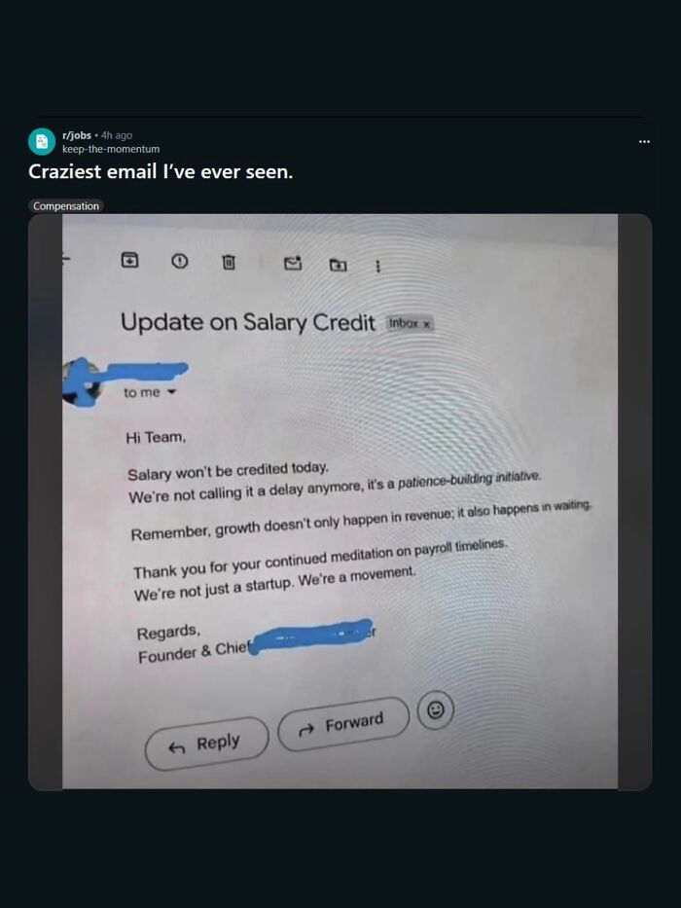Image resolution: width=681 pixels, height=908 pixels.
Task: Open the Reddit post overflow menu
Action: 644,141
